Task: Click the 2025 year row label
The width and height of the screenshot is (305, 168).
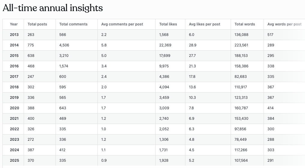Action: click(14, 161)
